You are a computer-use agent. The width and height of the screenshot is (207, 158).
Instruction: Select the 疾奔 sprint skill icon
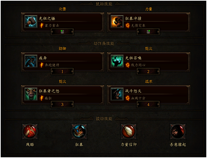(x=31, y=61)
